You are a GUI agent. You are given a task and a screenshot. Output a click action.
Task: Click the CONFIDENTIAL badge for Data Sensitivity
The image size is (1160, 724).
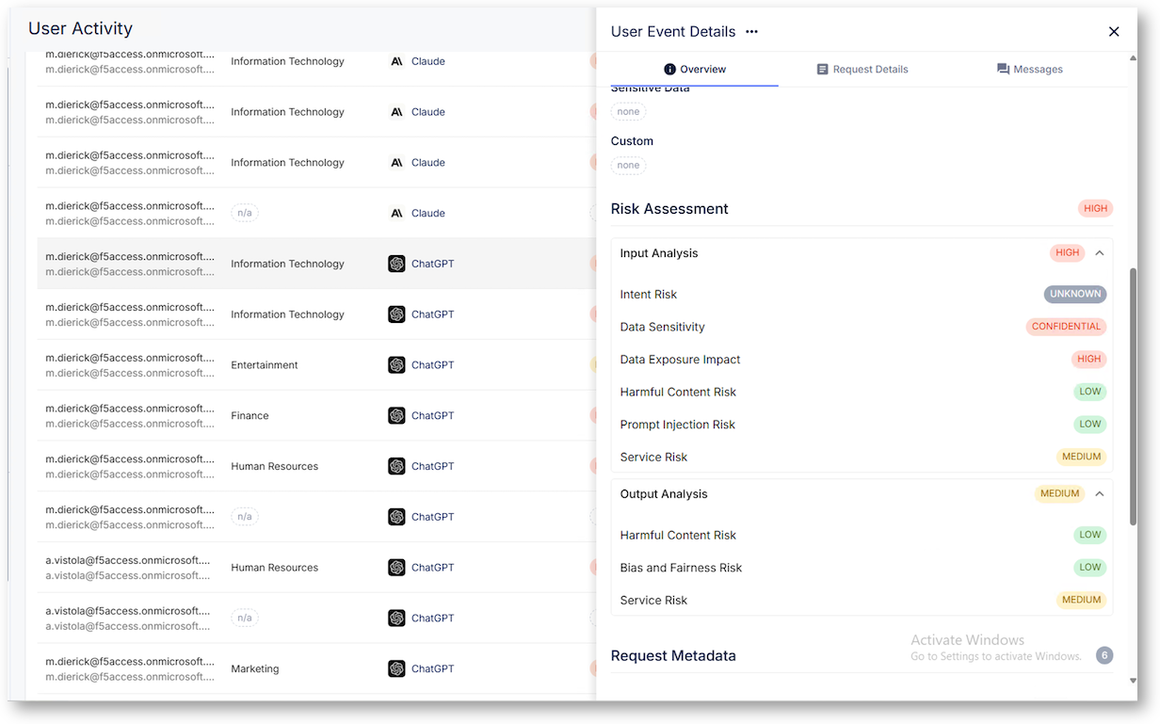(1066, 327)
